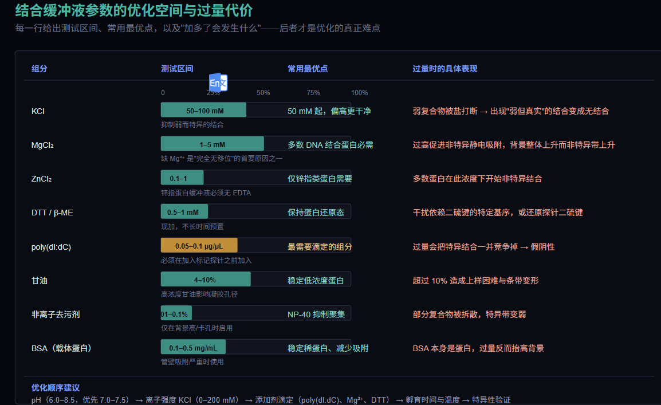
Task: Click the MgCl₂ row label
Action: coord(42,145)
